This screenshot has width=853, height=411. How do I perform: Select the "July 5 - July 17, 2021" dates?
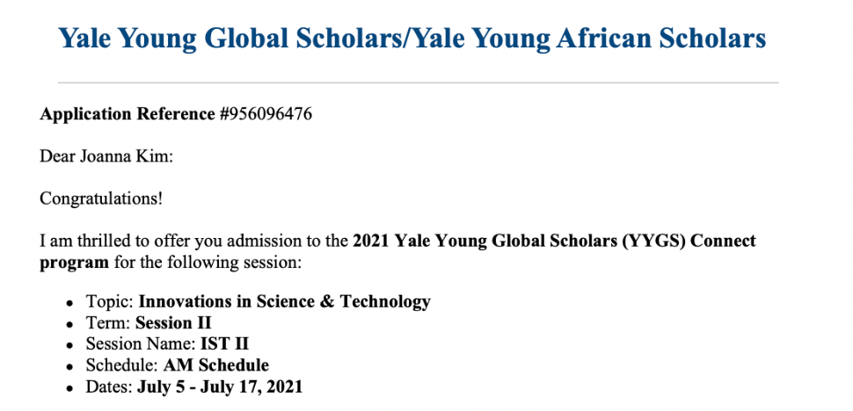tap(220, 386)
